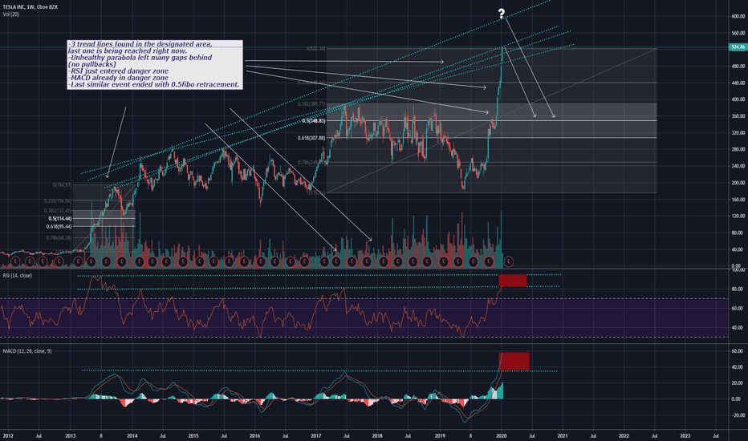Select the '-3 trend lines found' note box
The height and width of the screenshot is (441, 748).
click(x=155, y=64)
